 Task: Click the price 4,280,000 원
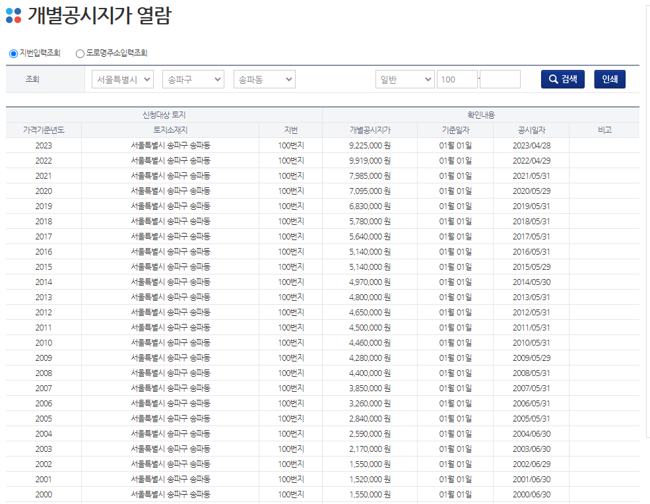[370, 358]
